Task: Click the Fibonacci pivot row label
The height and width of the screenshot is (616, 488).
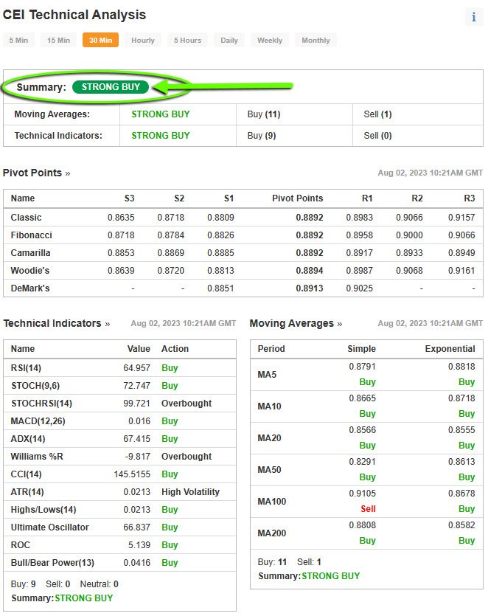Action: (31, 235)
